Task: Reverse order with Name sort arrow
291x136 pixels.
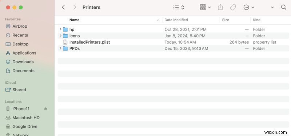Action: coord(158,20)
